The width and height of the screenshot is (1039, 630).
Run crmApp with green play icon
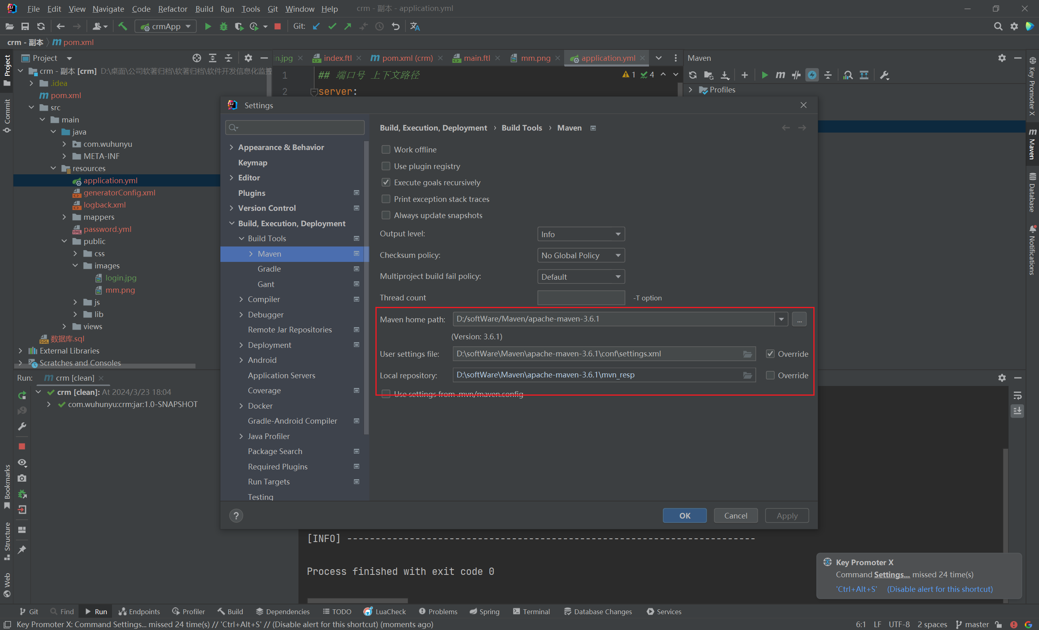[207, 26]
